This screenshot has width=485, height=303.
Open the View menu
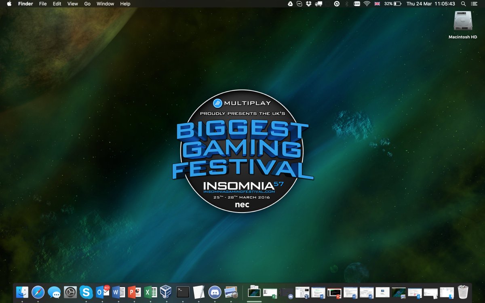click(x=73, y=4)
